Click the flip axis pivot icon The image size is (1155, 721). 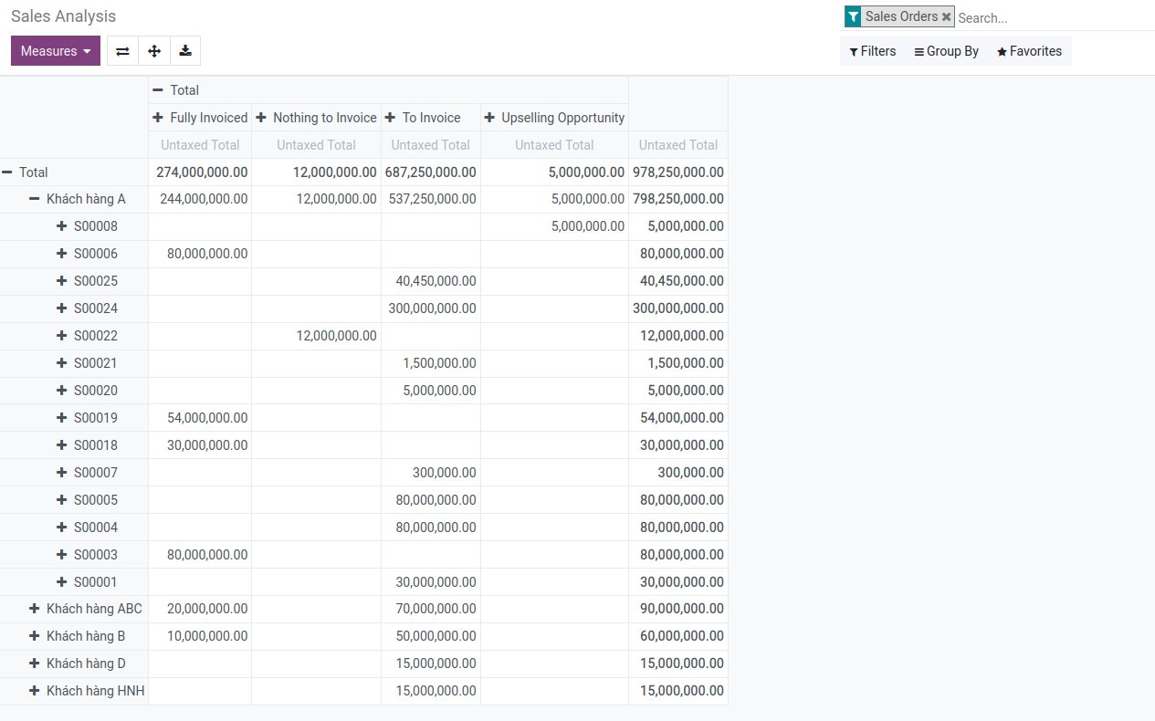122,50
